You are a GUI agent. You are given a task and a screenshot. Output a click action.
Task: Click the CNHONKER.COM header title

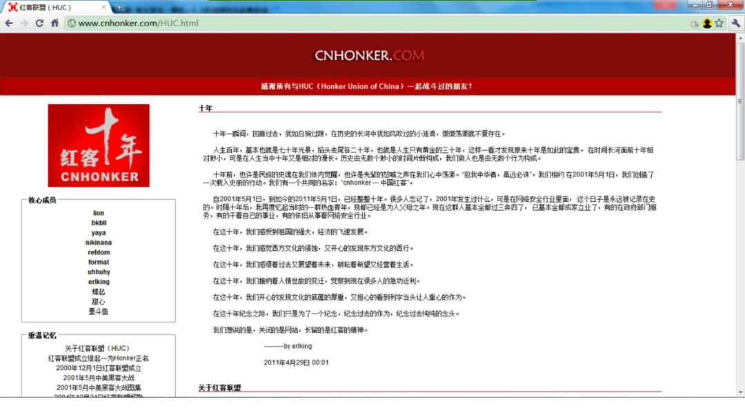click(369, 55)
